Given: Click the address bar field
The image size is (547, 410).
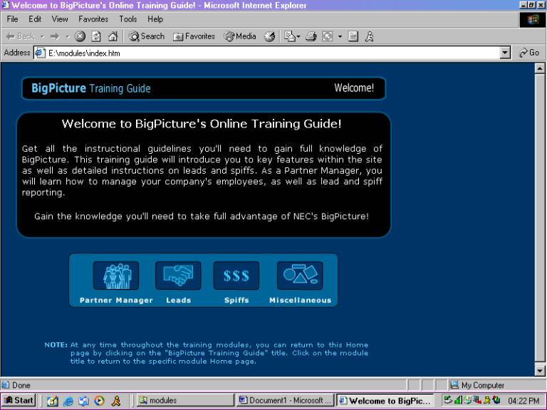Looking at the screenshot, I should click(272, 53).
